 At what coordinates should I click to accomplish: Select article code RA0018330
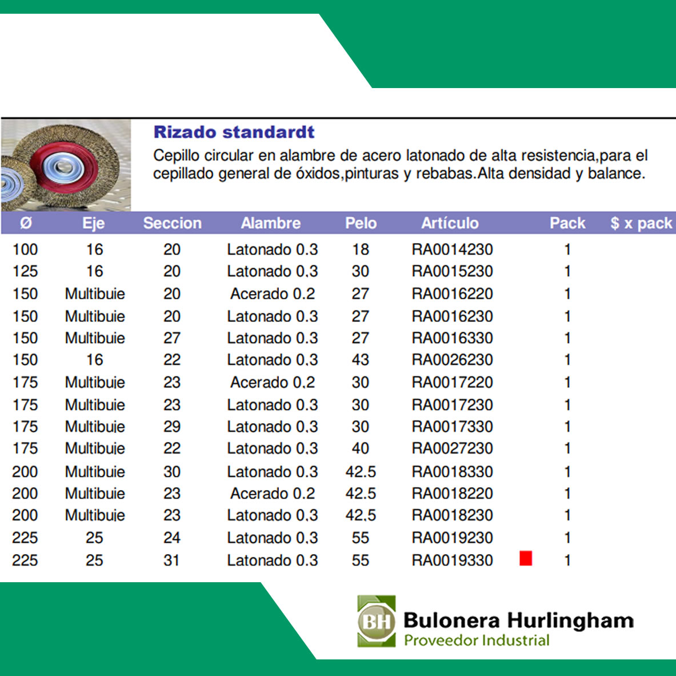coord(452,472)
